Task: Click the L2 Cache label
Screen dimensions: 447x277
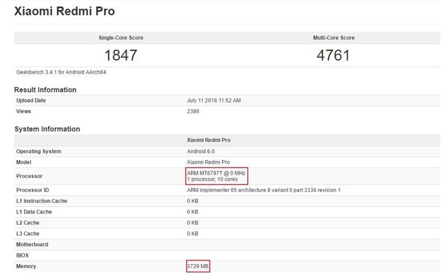Action: point(28,222)
